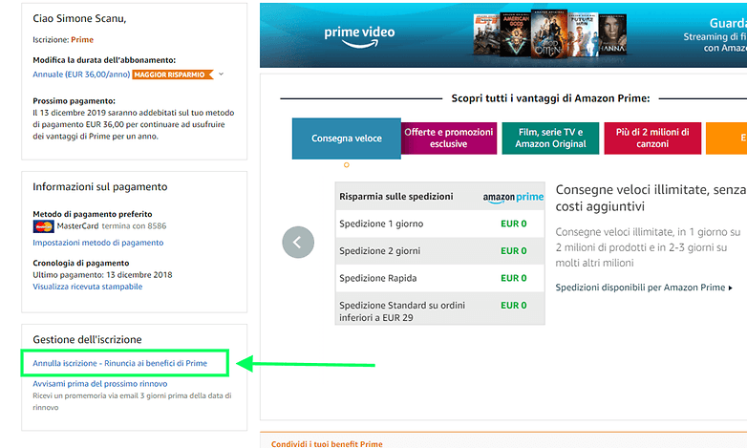The width and height of the screenshot is (747, 448).
Task: Open Visualizza ricevuta stampabile link
Action: 88,287
